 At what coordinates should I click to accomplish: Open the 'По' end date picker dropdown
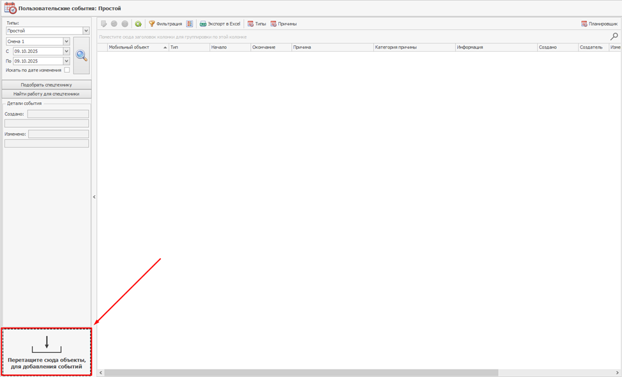pyautogui.click(x=66, y=61)
